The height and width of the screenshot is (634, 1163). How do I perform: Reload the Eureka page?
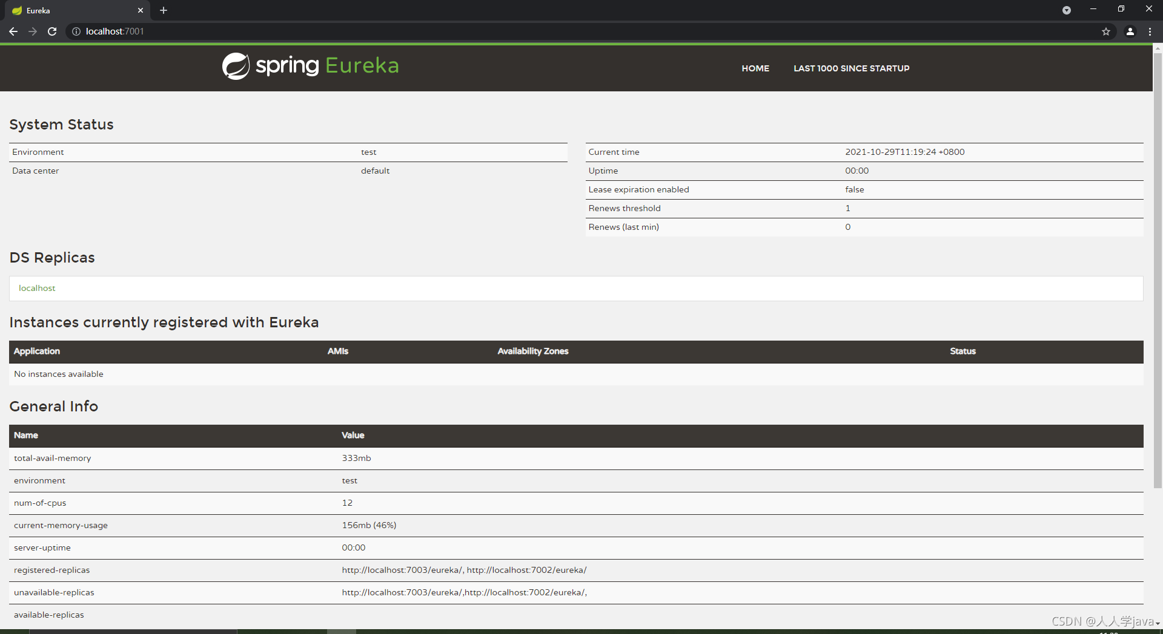click(x=52, y=31)
